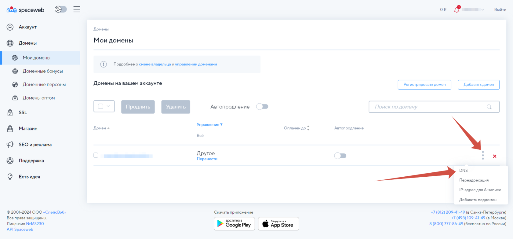Click the red delete X for domain
This screenshot has width=513, height=239.
[x=495, y=156]
